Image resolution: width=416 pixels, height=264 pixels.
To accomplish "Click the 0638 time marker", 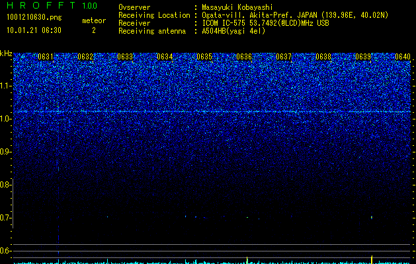I will pyautogui.click(x=323, y=57).
